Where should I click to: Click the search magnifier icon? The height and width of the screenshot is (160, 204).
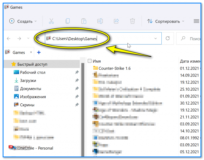coord(183,39)
